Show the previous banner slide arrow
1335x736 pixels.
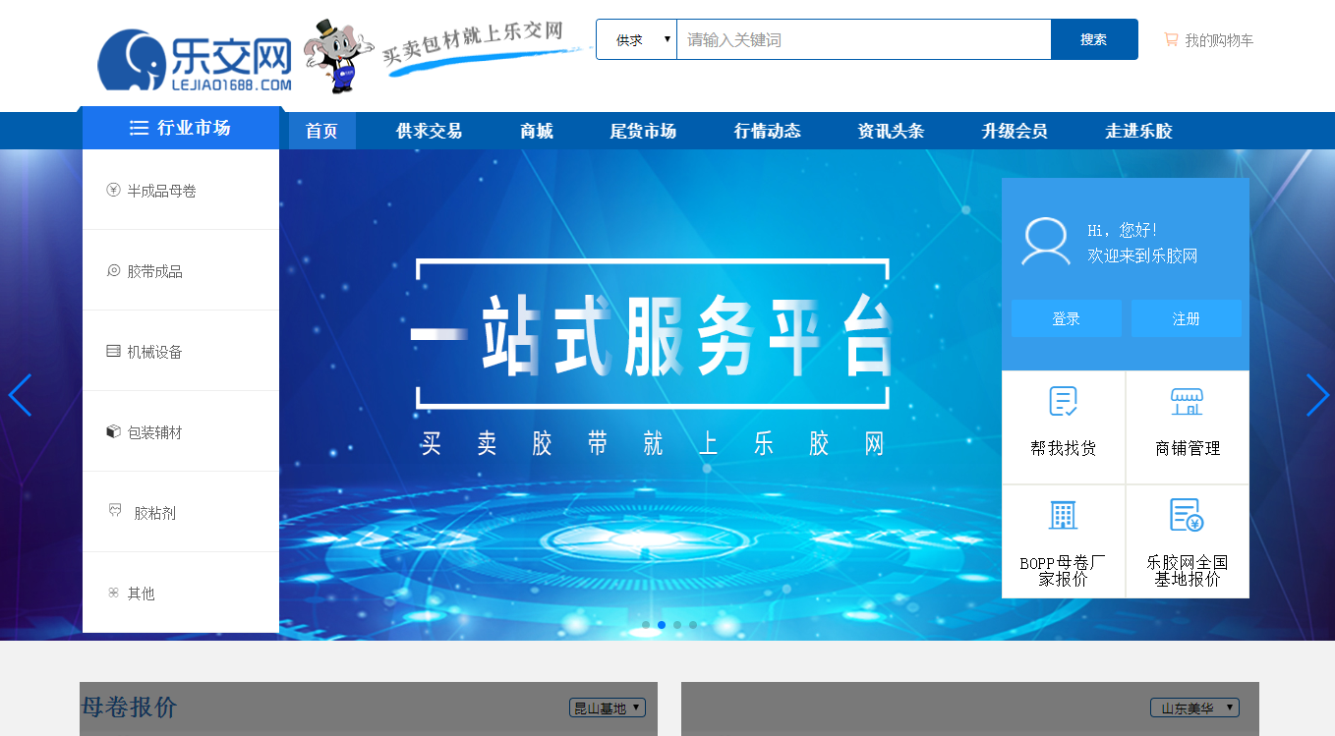coord(20,395)
